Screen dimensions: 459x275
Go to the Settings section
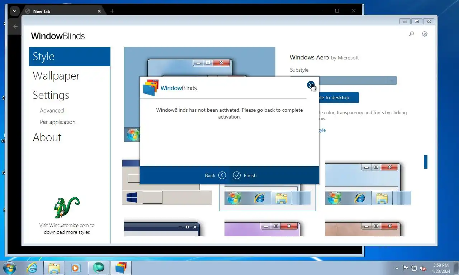coord(51,95)
